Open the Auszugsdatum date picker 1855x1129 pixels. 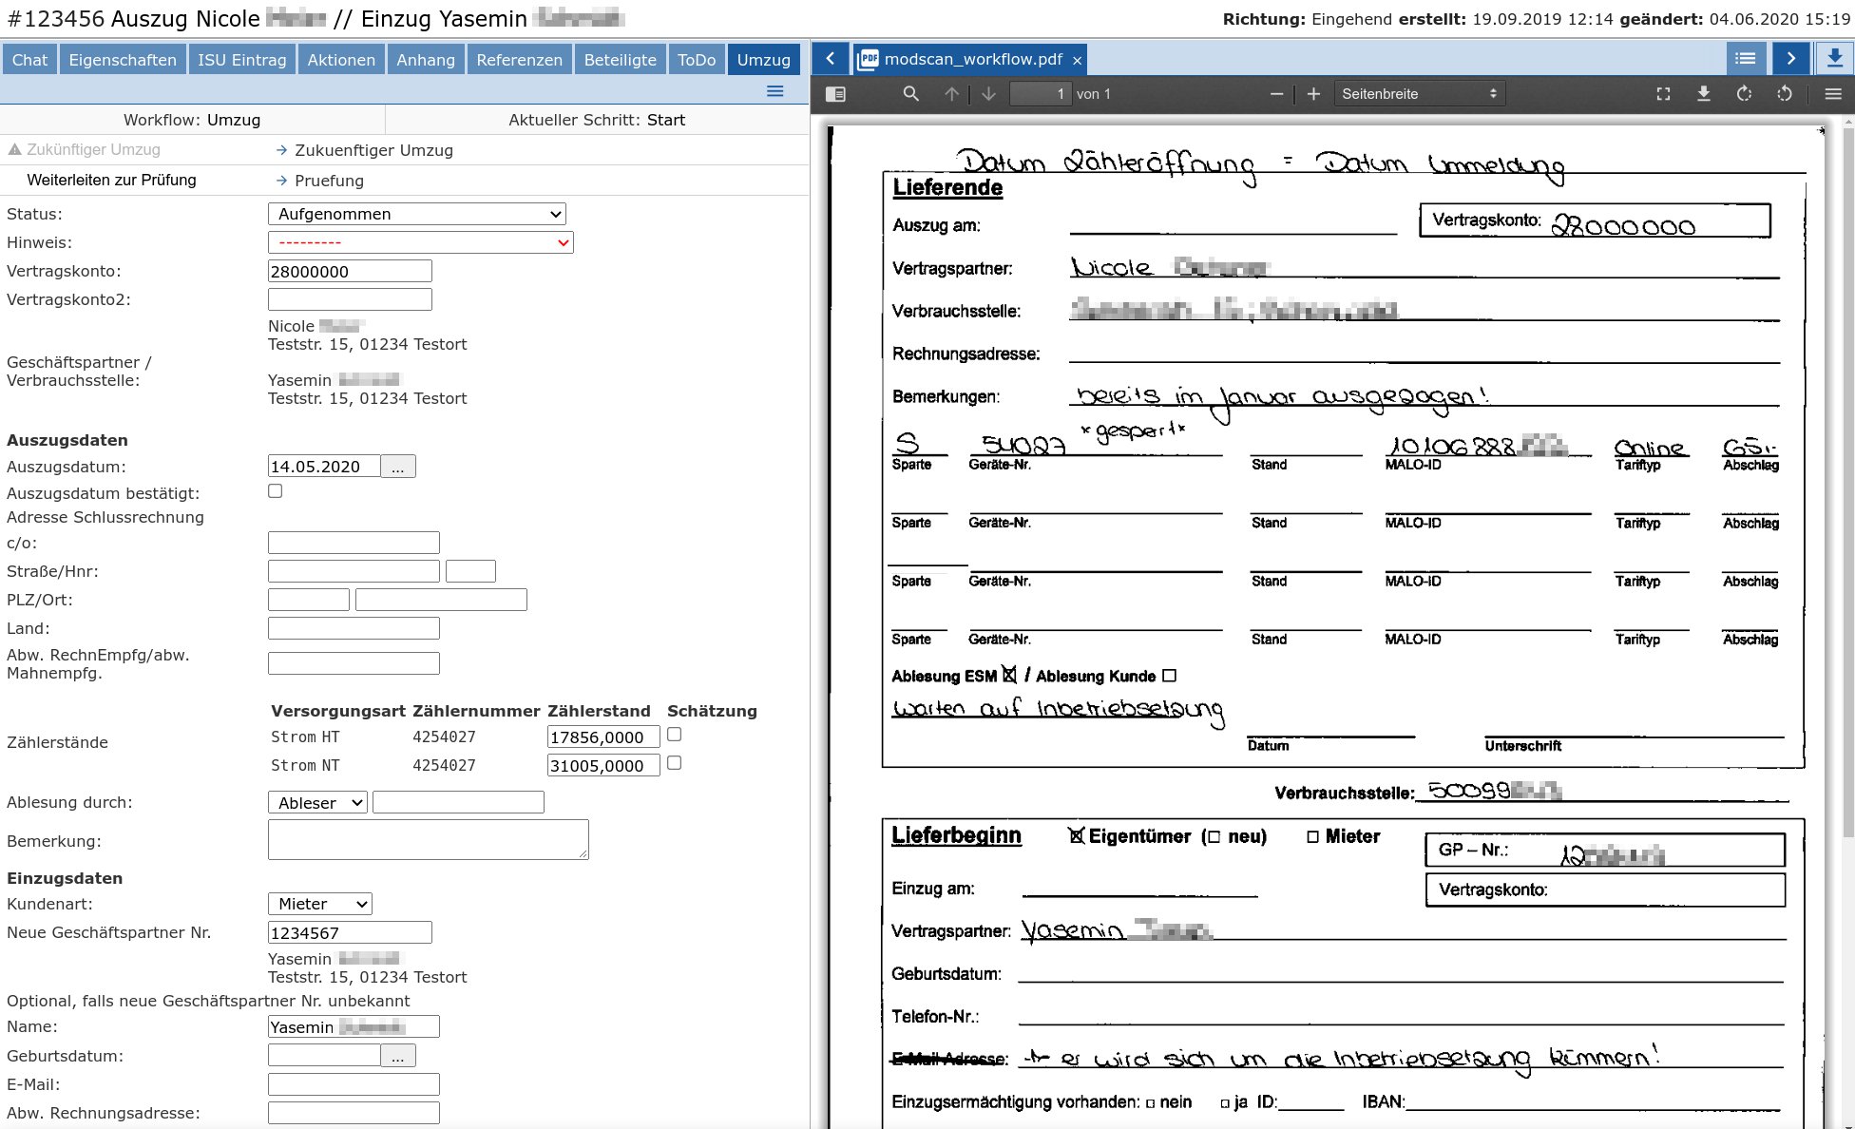tap(398, 467)
